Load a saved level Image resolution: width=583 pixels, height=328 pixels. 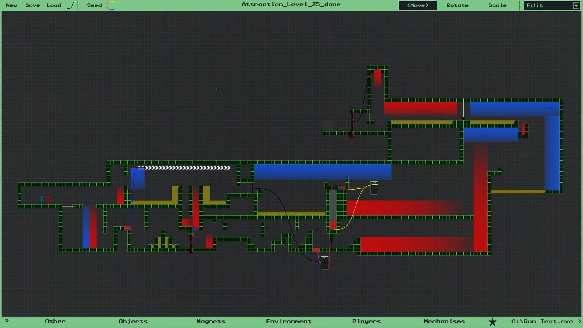(54, 5)
